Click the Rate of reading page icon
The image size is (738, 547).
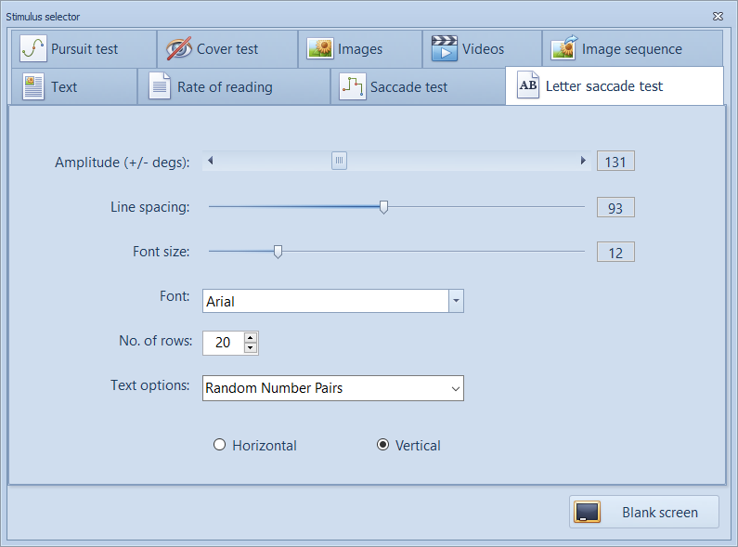[x=161, y=87]
